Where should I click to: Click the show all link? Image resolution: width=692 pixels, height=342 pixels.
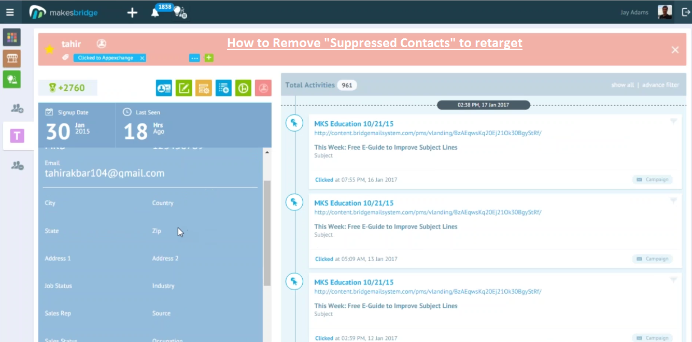pyautogui.click(x=623, y=85)
